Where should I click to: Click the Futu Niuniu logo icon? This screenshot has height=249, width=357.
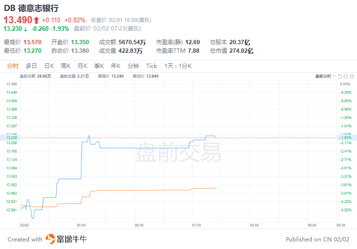(x=50, y=239)
